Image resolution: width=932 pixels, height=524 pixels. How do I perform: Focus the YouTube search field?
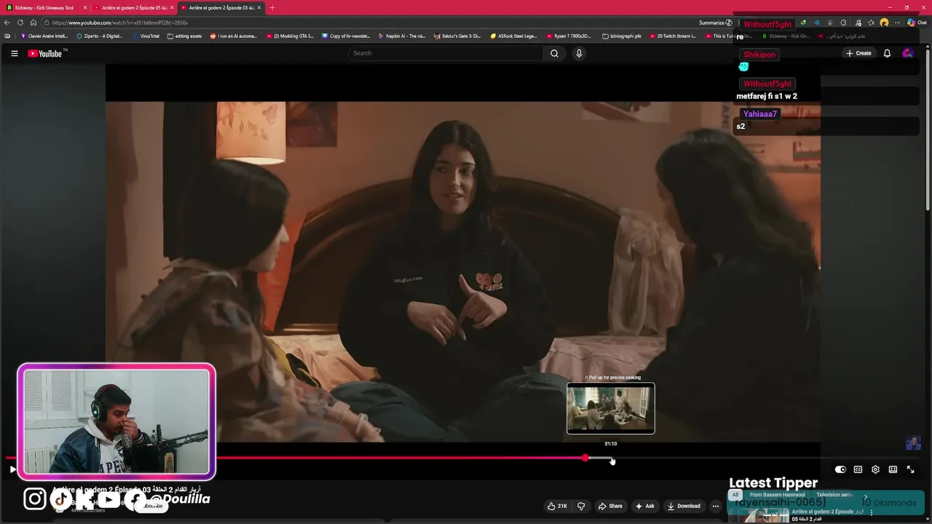pos(446,53)
